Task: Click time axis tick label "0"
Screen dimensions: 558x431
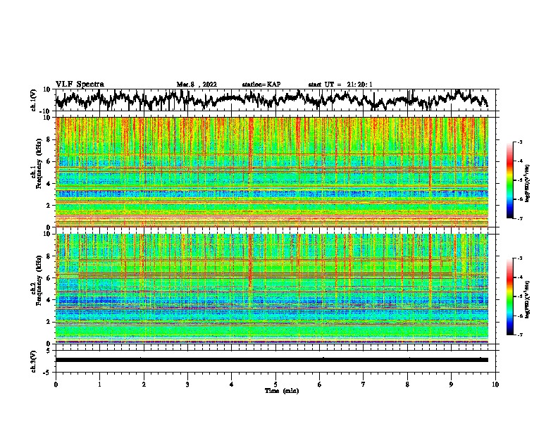Action: pos(56,385)
